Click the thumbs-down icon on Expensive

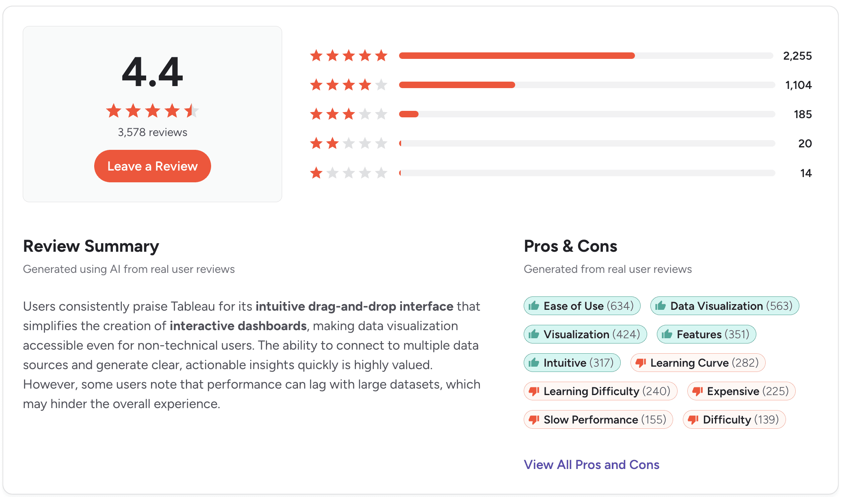pos(699,391)
